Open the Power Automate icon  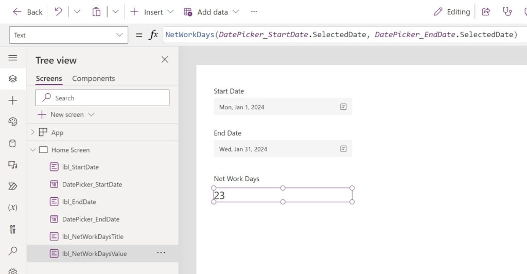13,186
